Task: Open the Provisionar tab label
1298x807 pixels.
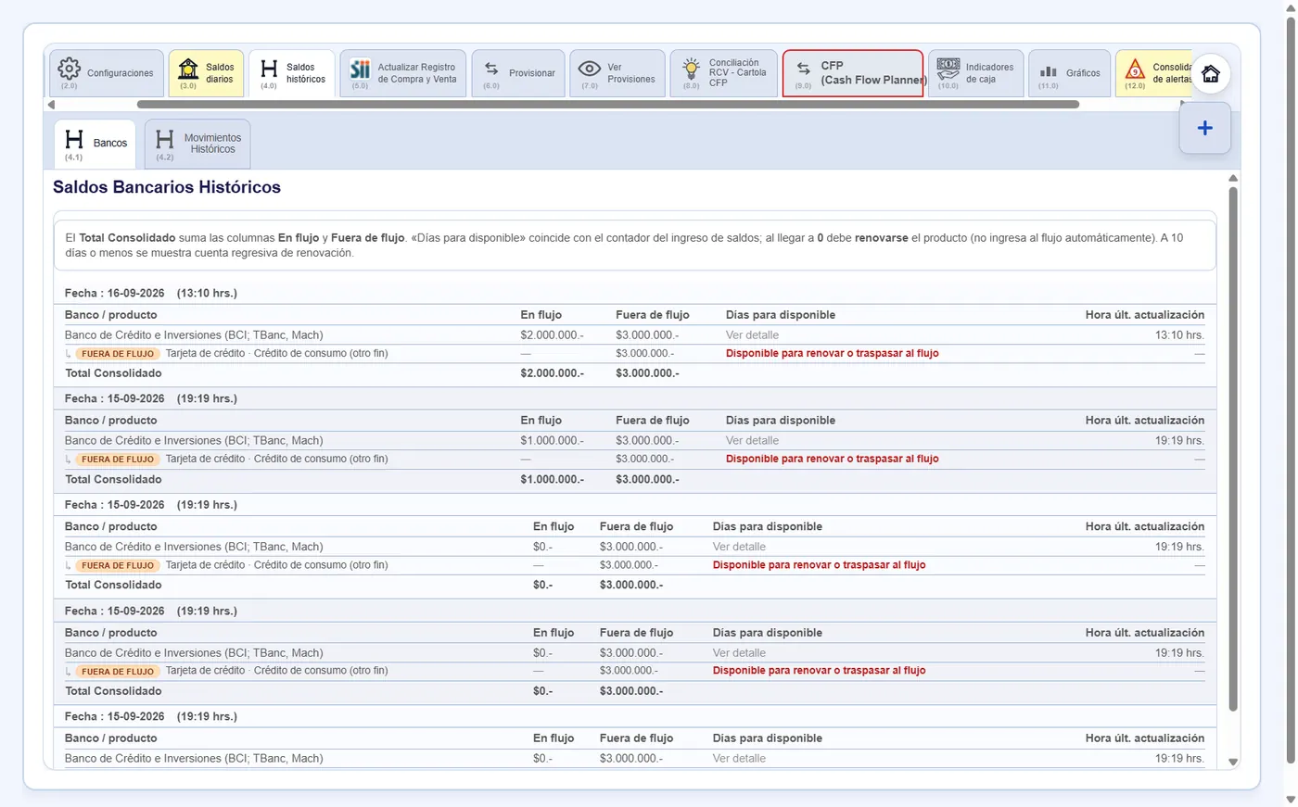Action: click(x=532, y=73)
